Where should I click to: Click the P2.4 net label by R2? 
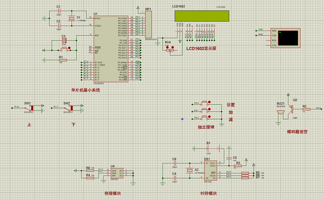[318, 108]
